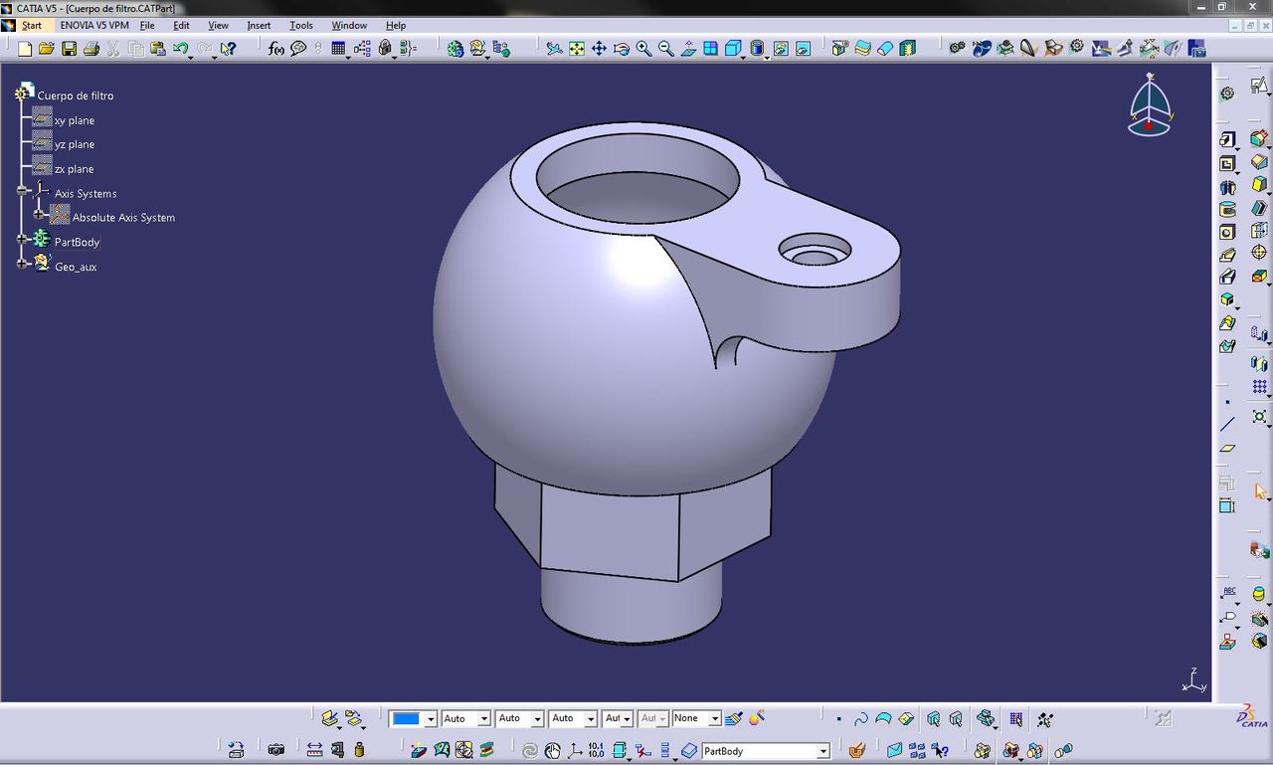This screenshot has width=1273, height=765.
Task: Expand the PartBody tree node
Action: tap(22, 240)
